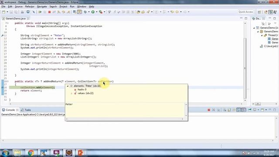Viewport: 279px width, 157px height.
Task: Collapse the element "Peter" node in popup
Action: tap(68, 86)
